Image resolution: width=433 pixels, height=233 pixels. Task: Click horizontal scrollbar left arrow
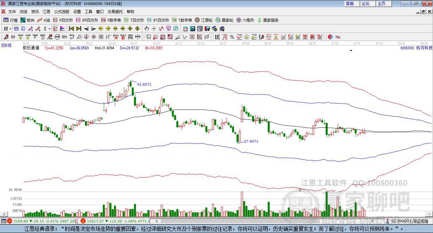click(157, 221)
